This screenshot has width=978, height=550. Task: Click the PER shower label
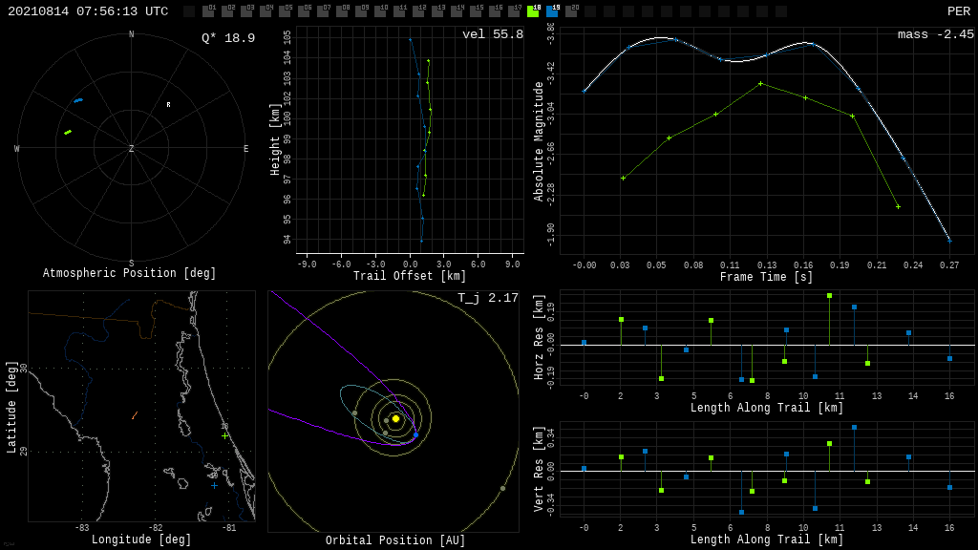(x=959, y=11)
